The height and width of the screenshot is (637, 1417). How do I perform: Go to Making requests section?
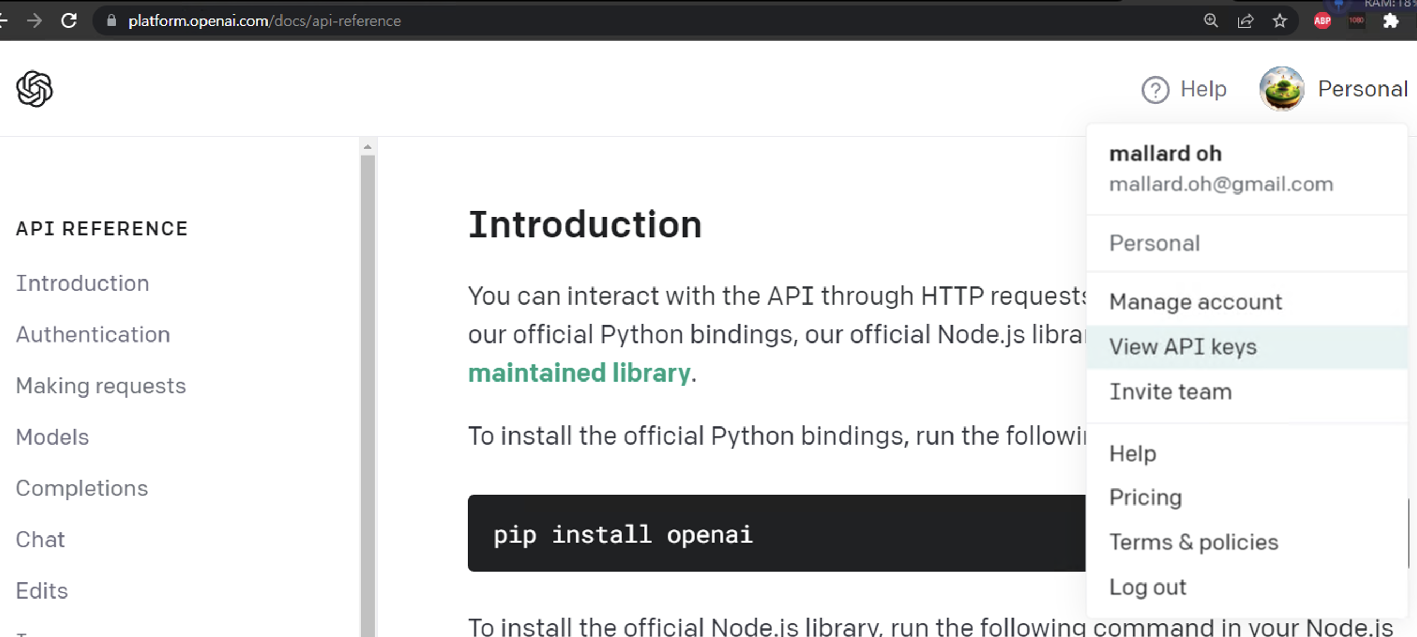[101, 386]
